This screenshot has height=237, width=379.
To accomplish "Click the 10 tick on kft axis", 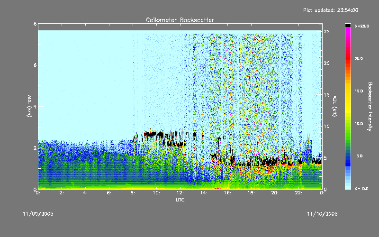I will tap(327, 126).
